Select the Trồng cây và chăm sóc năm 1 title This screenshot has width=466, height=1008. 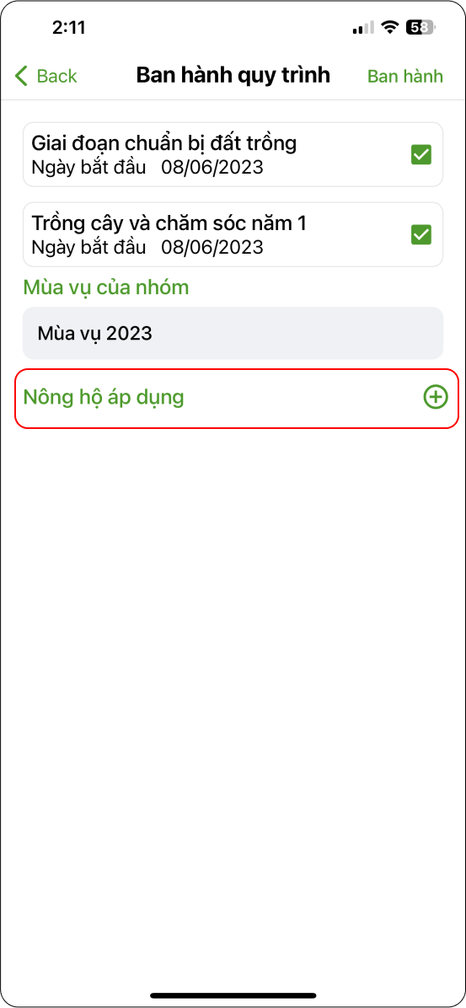(169, 223)
